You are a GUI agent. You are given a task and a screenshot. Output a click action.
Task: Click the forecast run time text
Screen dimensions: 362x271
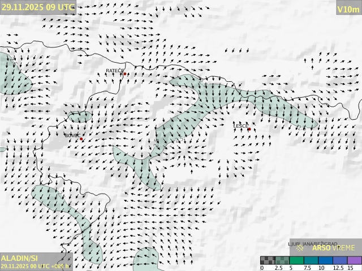[x=35, y=266]
